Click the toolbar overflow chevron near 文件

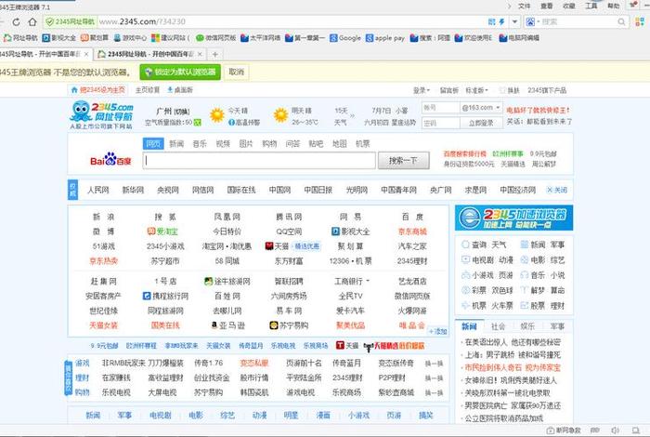(510, 6)
